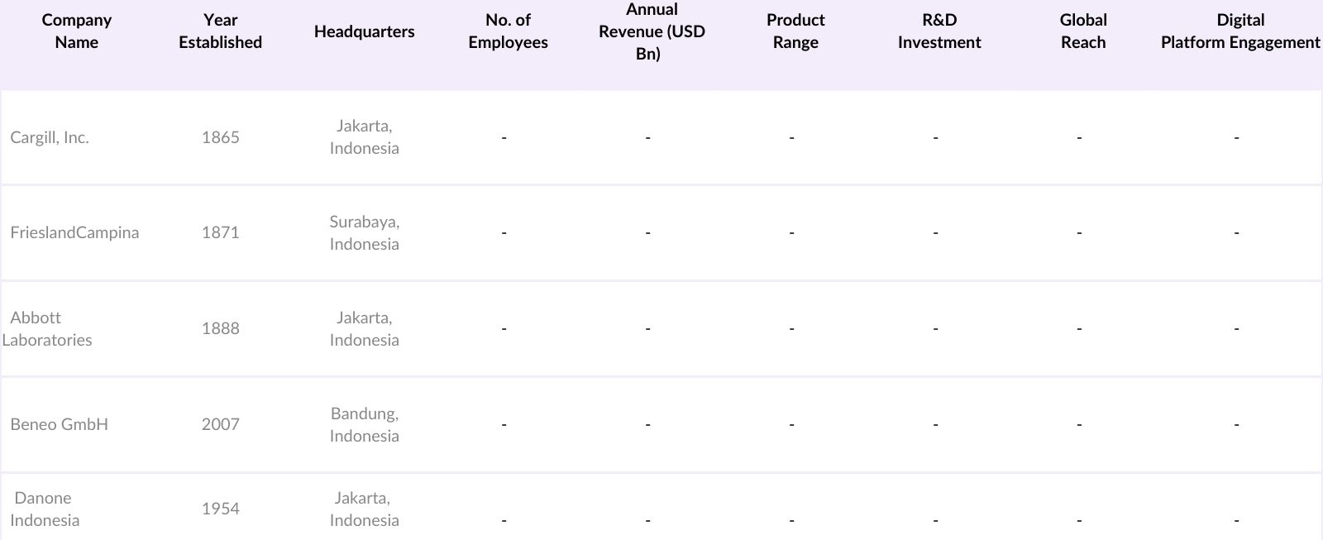Select the 2007 year established cell
This screenshot has width=1323, height=540.
click(220, 425)
